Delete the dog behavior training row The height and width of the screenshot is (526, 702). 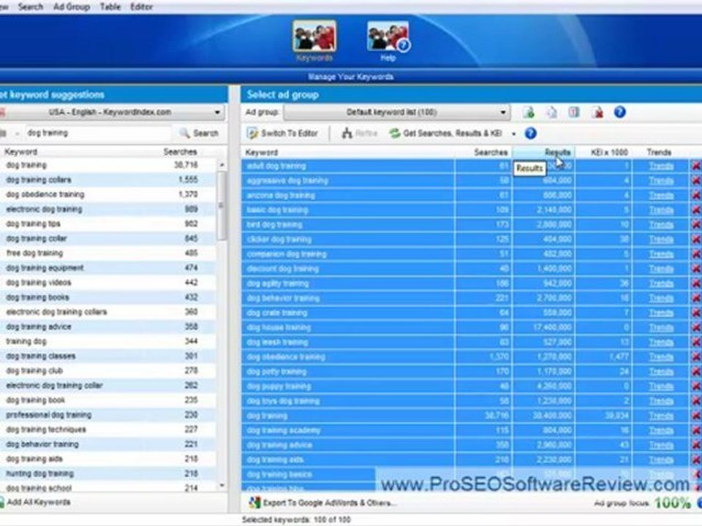696,298
